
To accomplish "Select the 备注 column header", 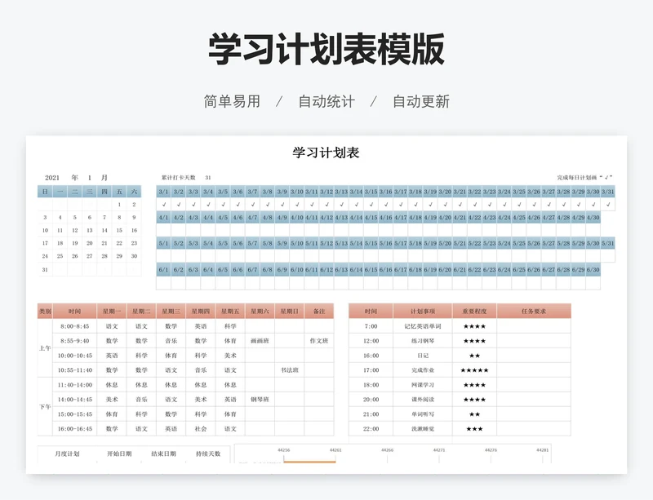I will click(319, 311).
